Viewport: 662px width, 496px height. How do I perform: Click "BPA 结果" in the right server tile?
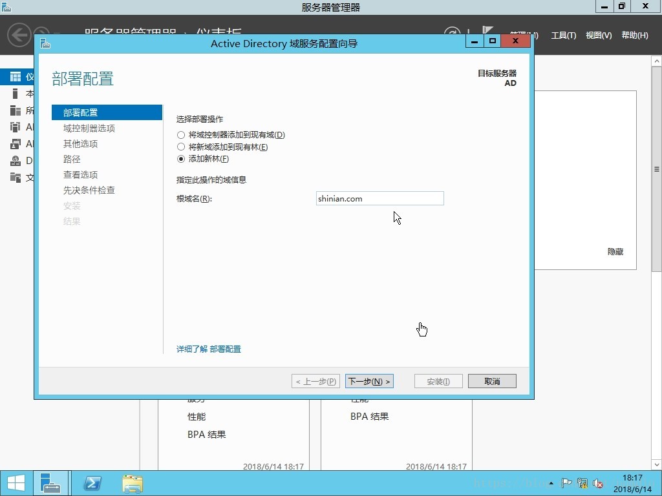(369, 417)
